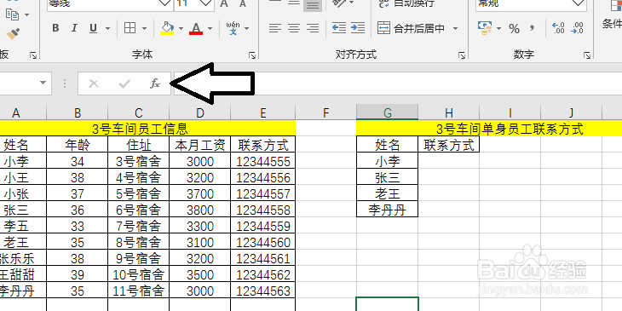Toggle Bold formatting
The height and width of the screenshot is (311, 622).
point(55,28)
